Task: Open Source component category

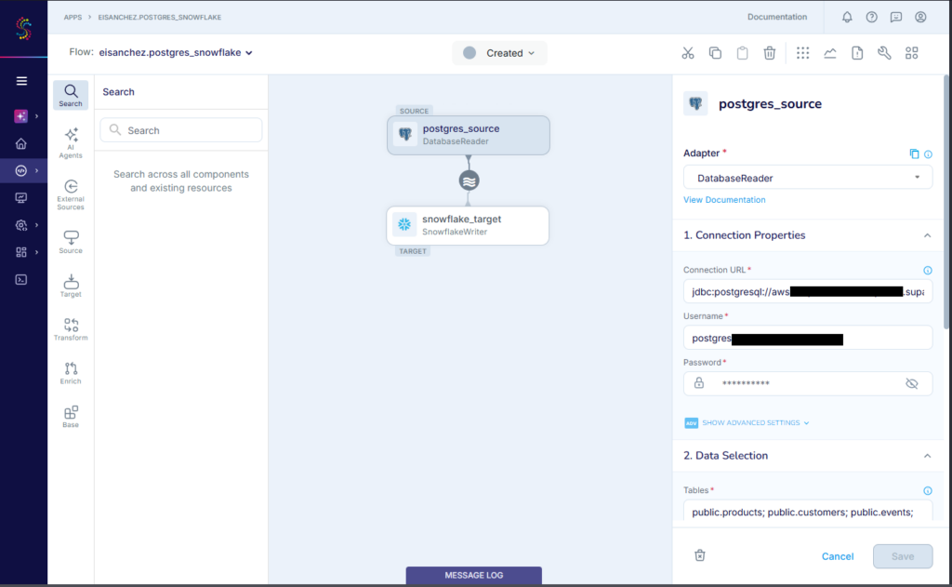Action: tap(71, 242)
